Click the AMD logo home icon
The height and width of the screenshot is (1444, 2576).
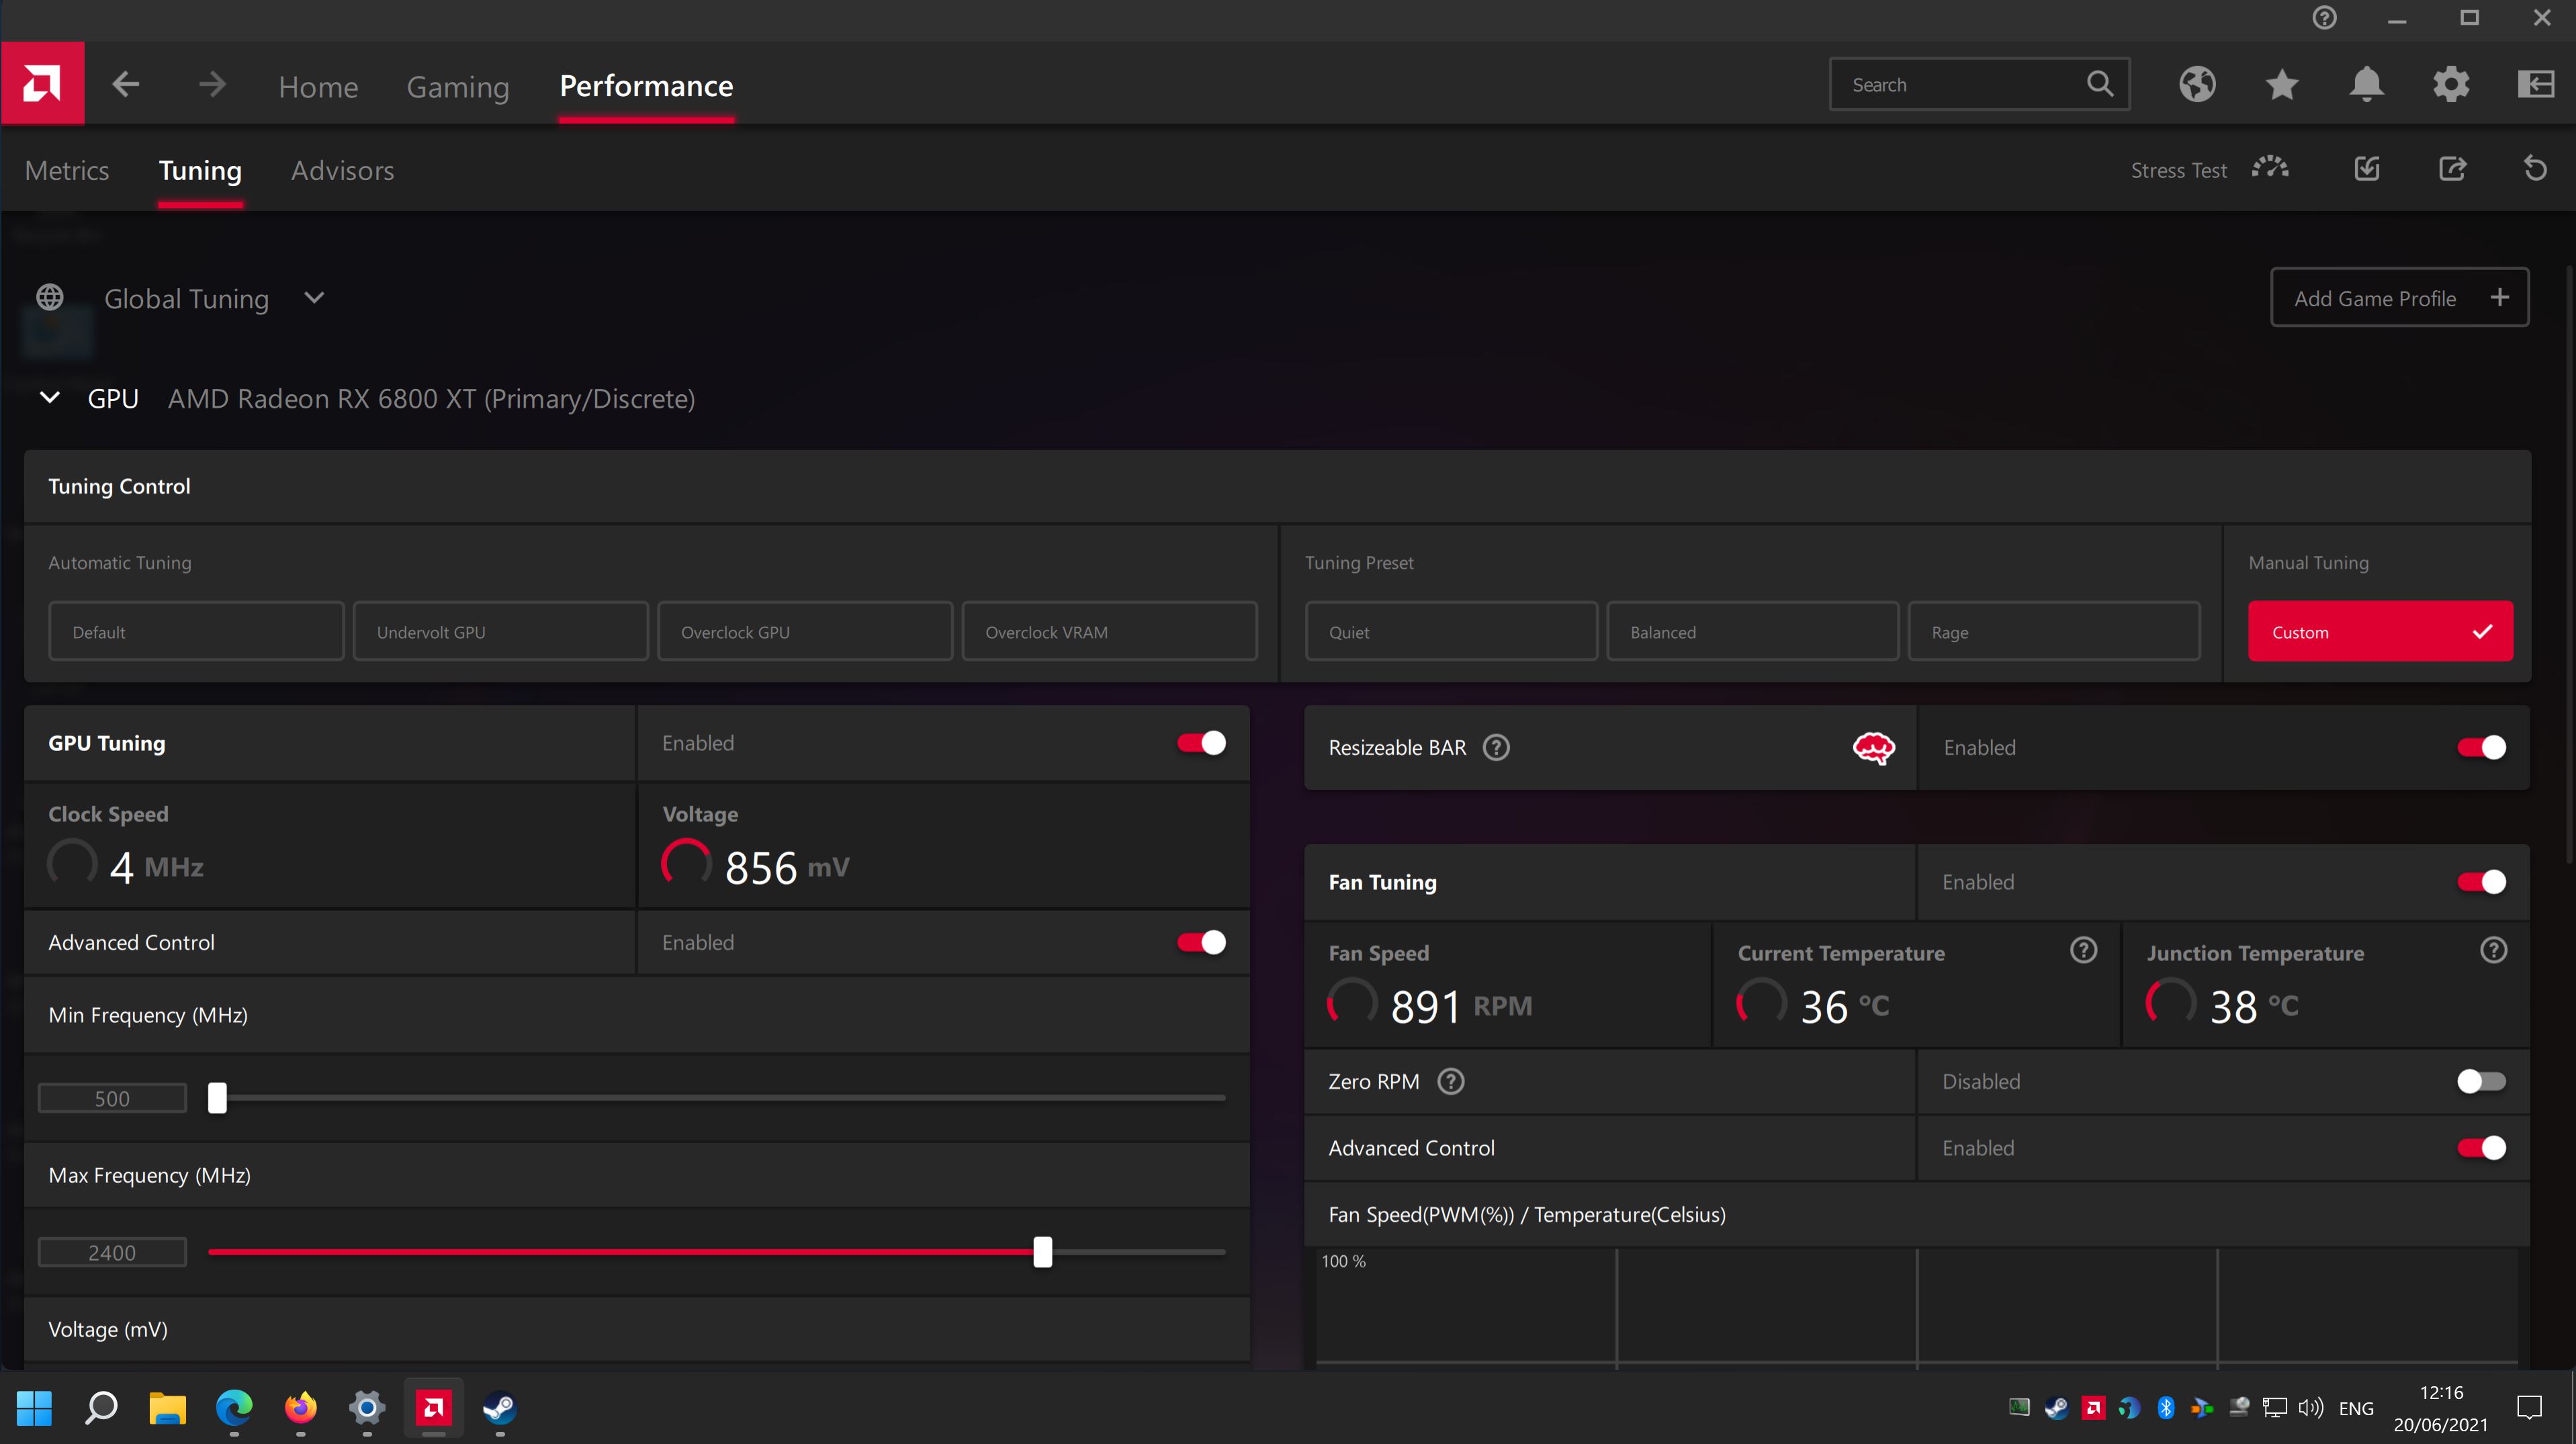(x=42, y=84)
